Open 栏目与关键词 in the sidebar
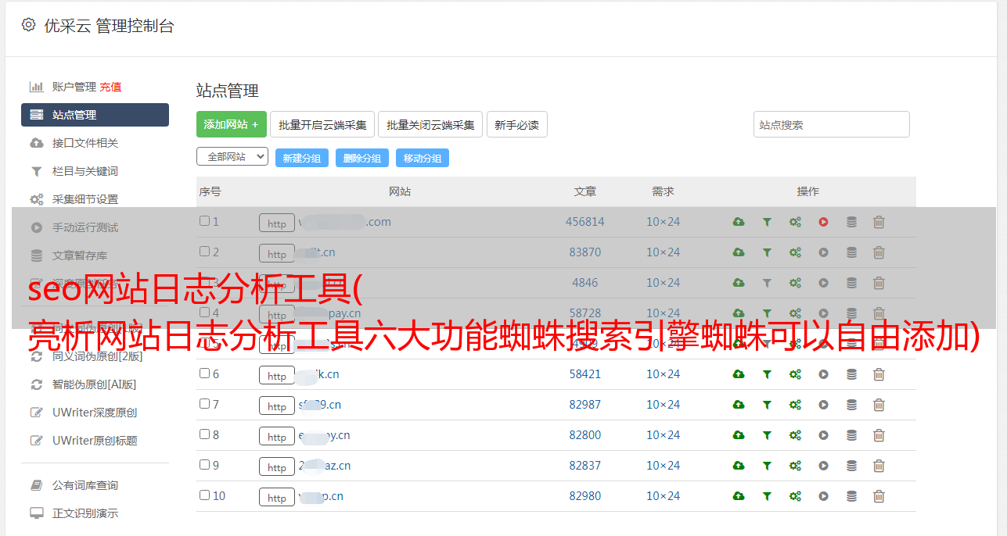 [x=85, y=171]
